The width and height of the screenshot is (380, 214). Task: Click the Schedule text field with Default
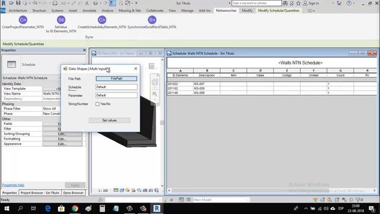coord(116,87)
